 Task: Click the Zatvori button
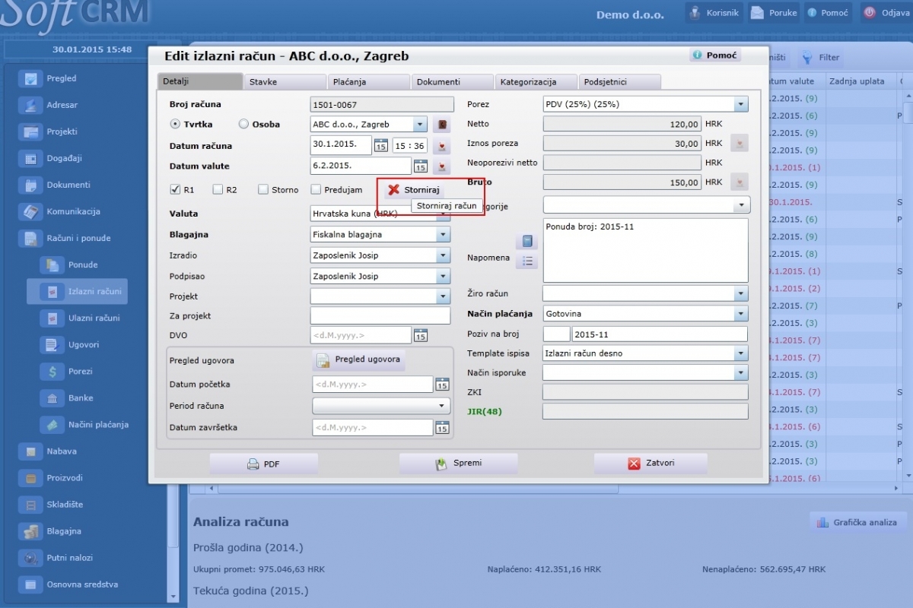[651, 464]
